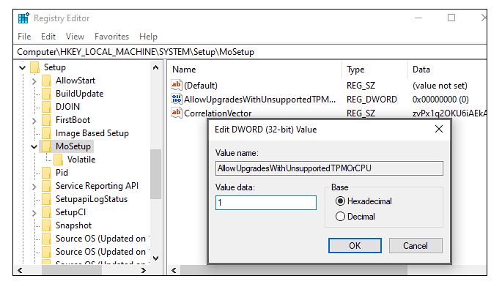Image resolution: width=502 pixels, height=284 pixels.
Task: Click the Setup folder icon
Action: [x=34, y=67]
